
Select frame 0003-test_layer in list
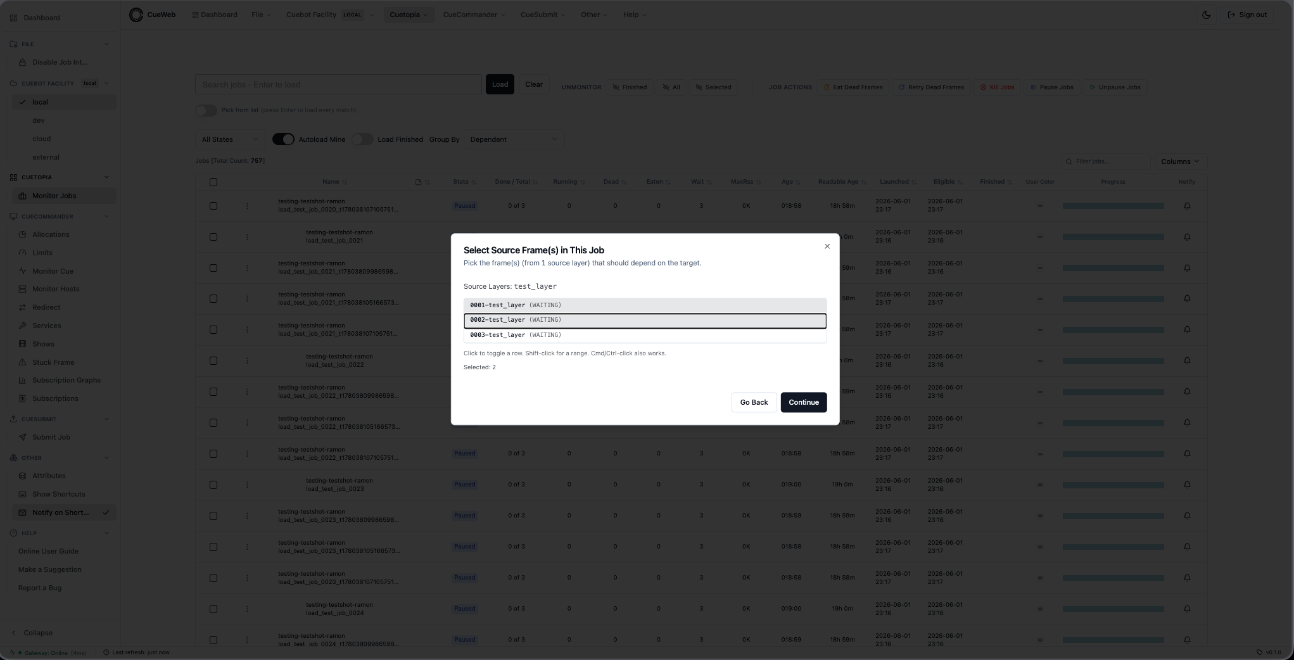(645, 335)
